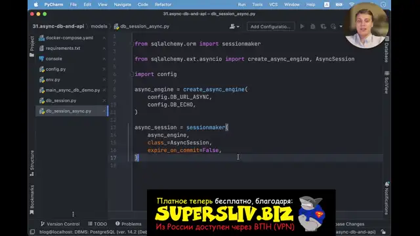The width and height of the screenshot is (420, 236).
Task: Close the console tab
Action: [104, 59]
